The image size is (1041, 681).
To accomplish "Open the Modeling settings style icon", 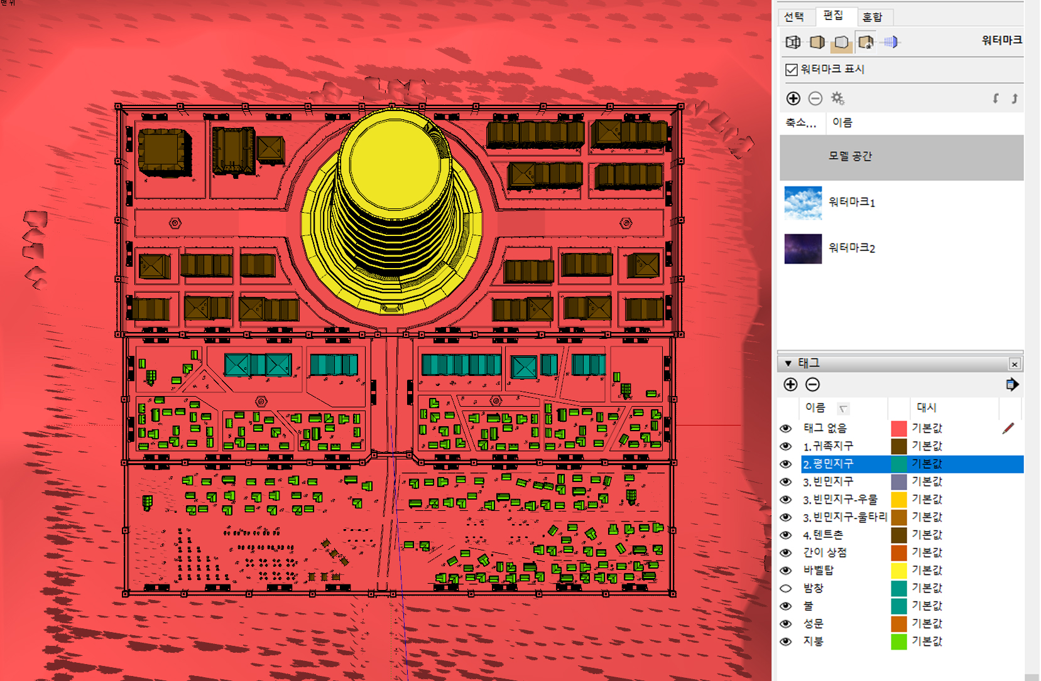I will (x=890, y=42).
